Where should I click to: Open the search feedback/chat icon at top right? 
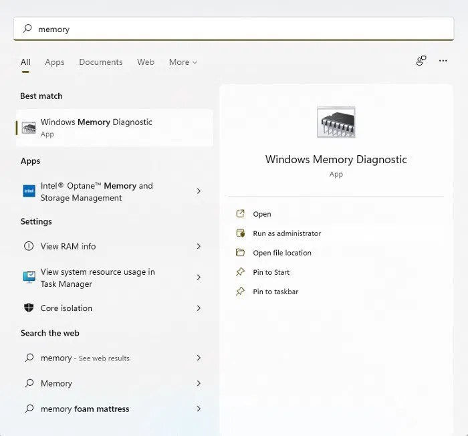point(421,61)
